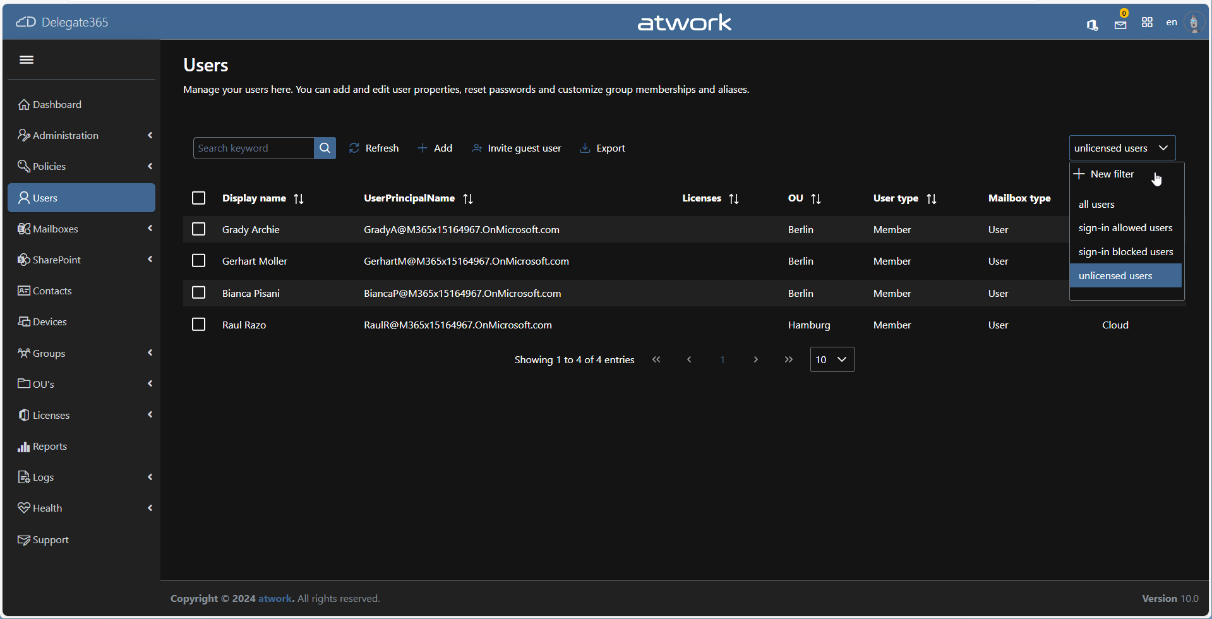Sort by UserPrincipalName column
The image size is (1212, 619).
coord(468,199)
